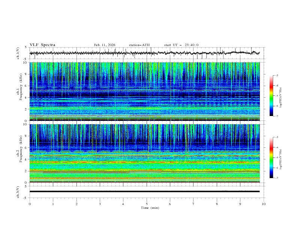Click the time-axis tick label '8'
The width and height of the screenshot is (297, 229).
[x=217, y=204]
